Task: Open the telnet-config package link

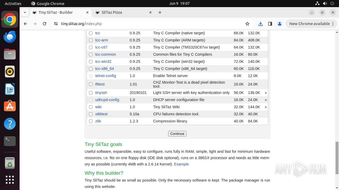Action: pyautogui.click(x=105, y=76)
